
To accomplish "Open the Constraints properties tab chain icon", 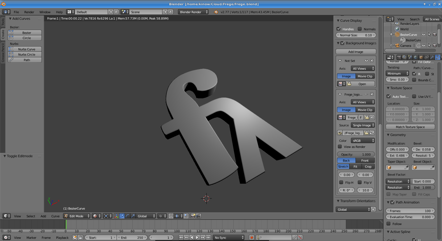I will [x=427, y=57].
